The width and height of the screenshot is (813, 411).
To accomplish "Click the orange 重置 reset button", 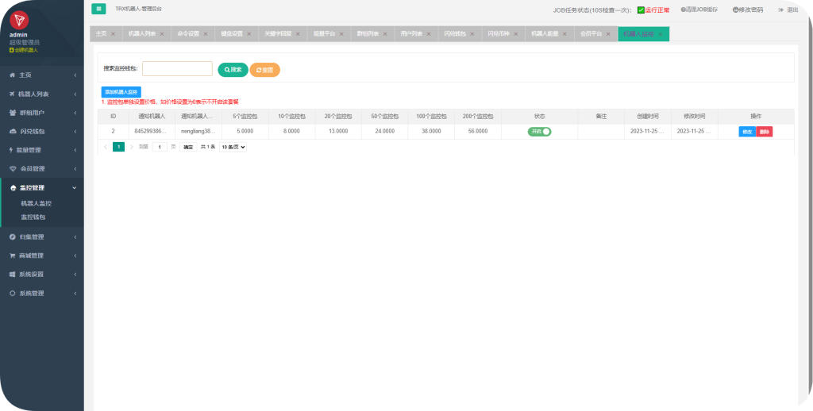I will tap(265, 70).
